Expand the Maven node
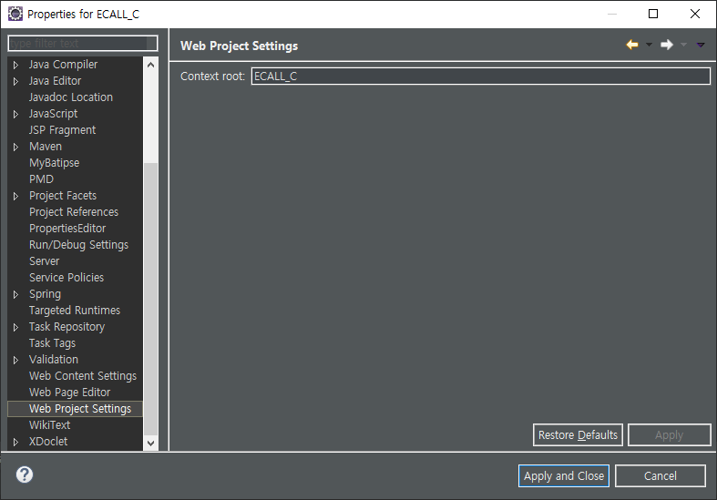717x500 pixels. (16, 148)
